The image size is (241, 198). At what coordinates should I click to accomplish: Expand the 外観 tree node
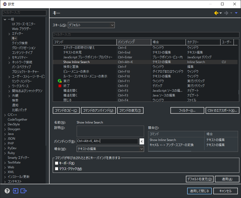point(9,96)
